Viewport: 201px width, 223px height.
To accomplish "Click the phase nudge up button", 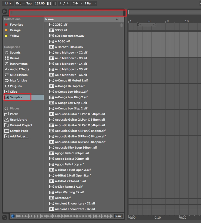I will tap(54, 4).
